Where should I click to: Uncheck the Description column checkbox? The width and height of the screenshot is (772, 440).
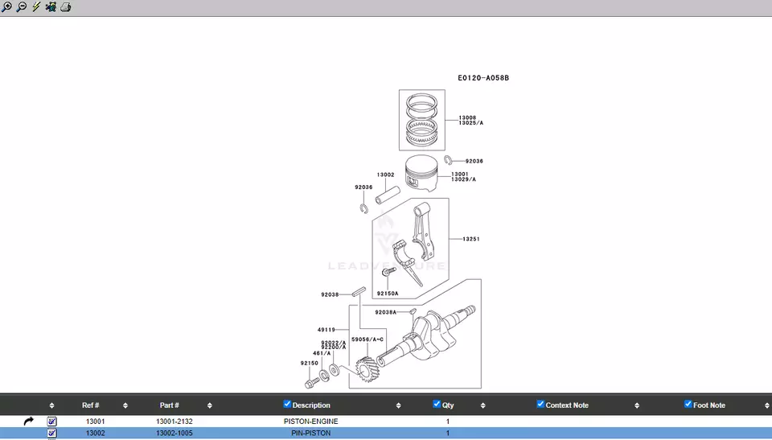[287, 405]
